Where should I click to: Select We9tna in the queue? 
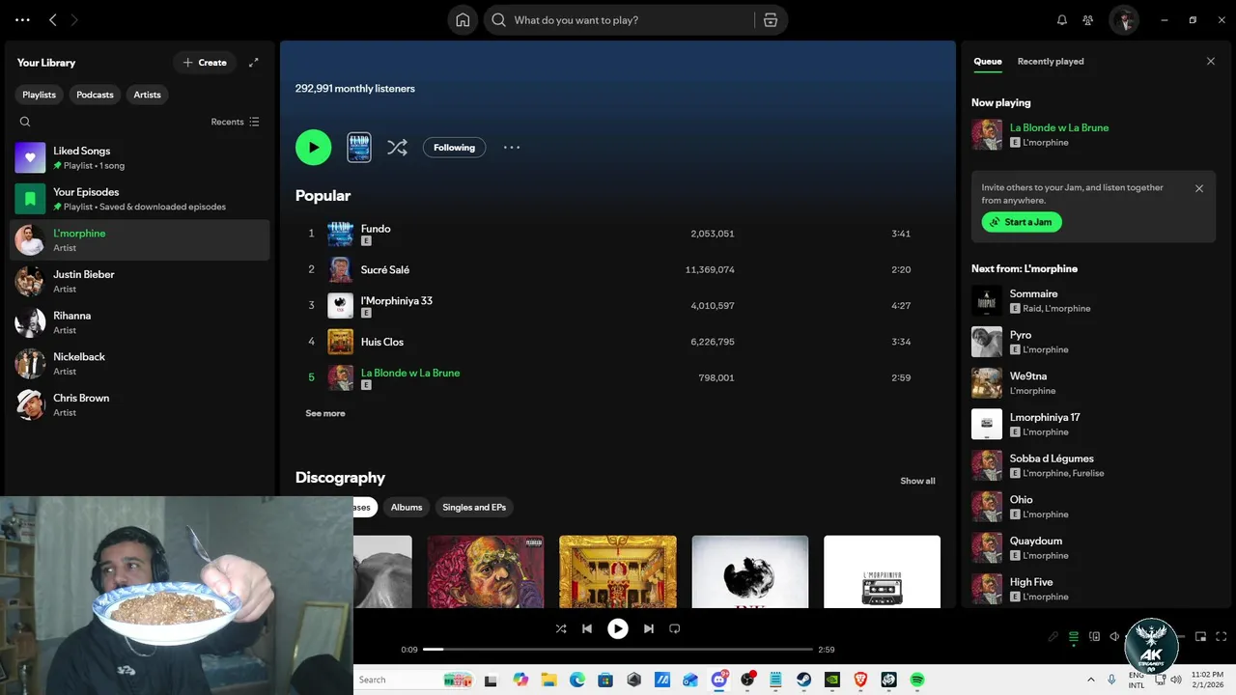click(x=1093, y=383)
